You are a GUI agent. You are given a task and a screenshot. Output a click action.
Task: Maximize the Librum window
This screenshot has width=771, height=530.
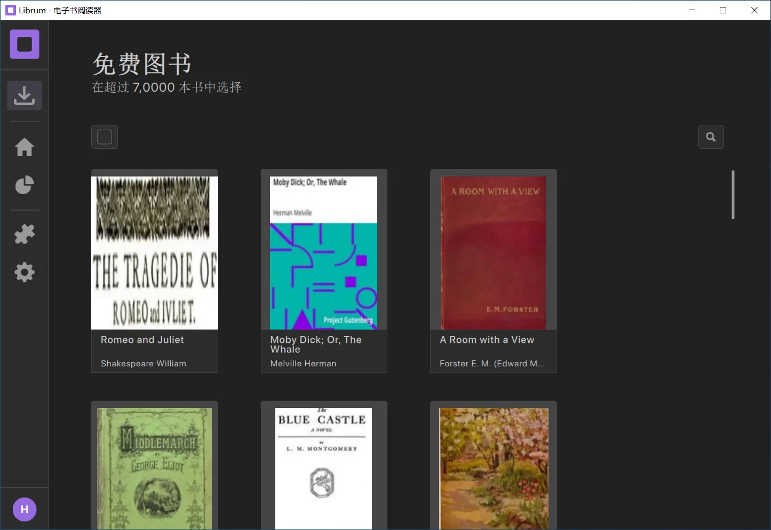[x=723, y=10]
